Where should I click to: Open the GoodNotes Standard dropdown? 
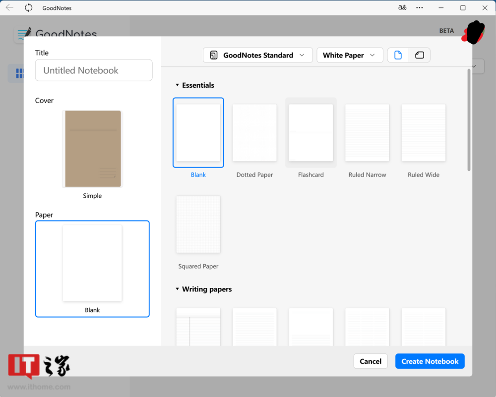point(257,55)
